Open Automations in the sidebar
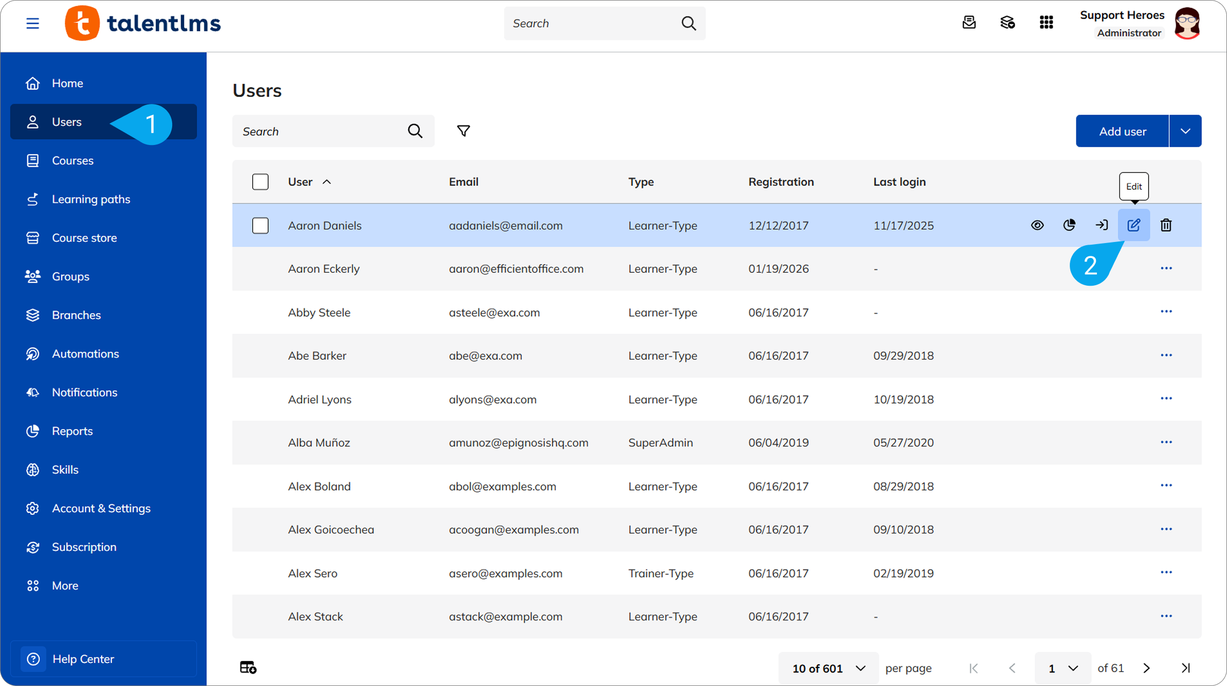1227x686 pixels. 103,353
